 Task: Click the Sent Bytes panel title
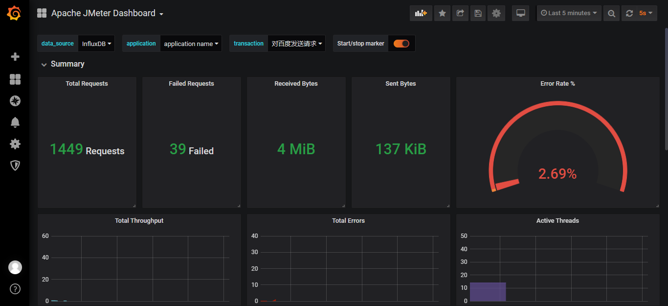pyautogui.click(x=401, y=84)
